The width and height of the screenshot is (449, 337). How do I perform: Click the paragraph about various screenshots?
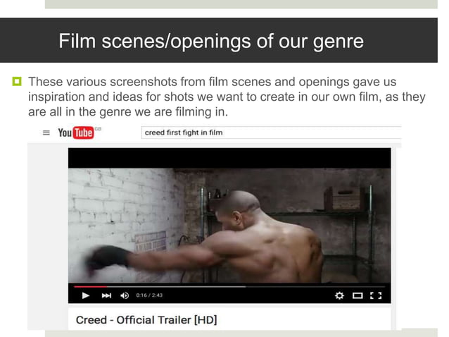point(227,97)
